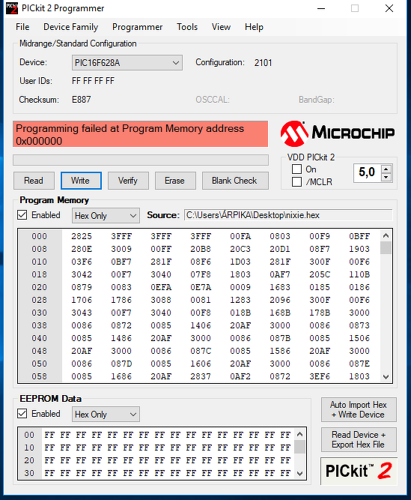
Task: Open the Device Family menu
Action: pos(70,27)
